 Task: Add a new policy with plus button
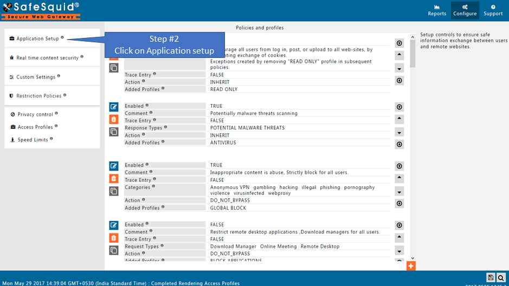point(411,266)
